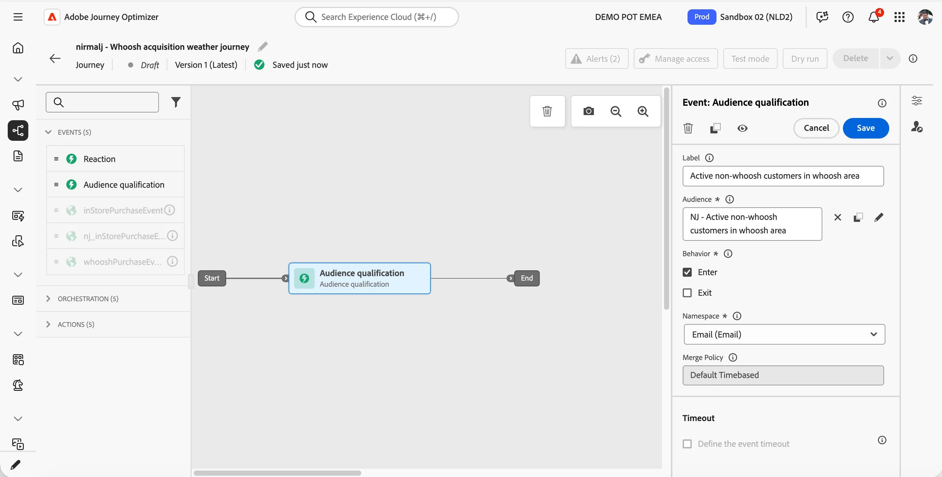Screen dimensions: 942x477
Task: Uncheck the Enter behavior checkbox
Action: tap(687, 272)
